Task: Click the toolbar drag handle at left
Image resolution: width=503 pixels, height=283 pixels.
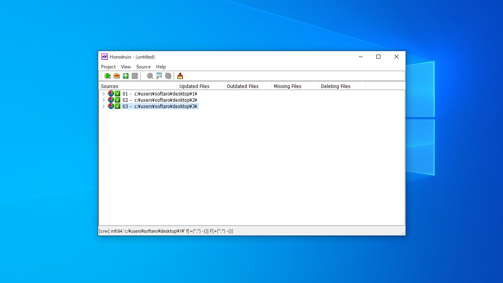Action: [x=101, y=76]
